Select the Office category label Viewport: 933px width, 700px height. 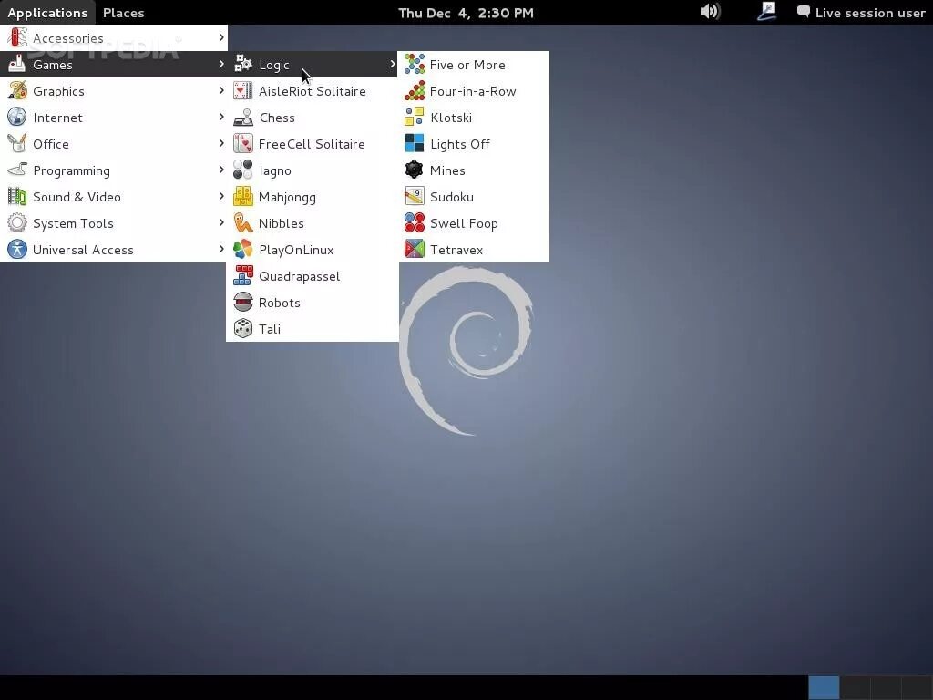tap(51, 144)
